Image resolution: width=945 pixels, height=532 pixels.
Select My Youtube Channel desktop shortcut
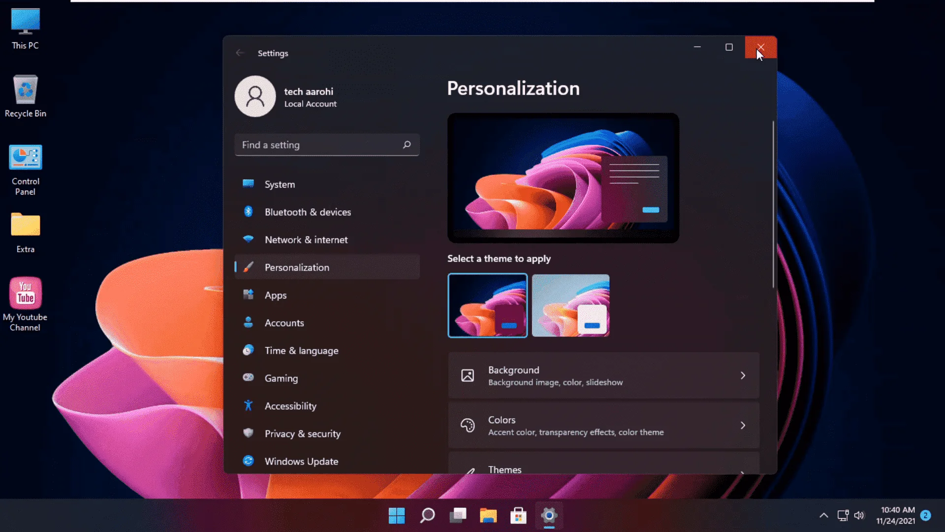click(25, 304)
